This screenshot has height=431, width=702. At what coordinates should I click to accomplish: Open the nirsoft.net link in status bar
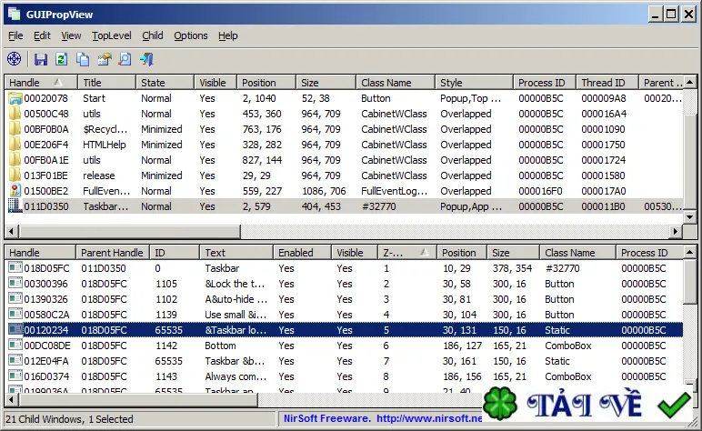(429, 418)
